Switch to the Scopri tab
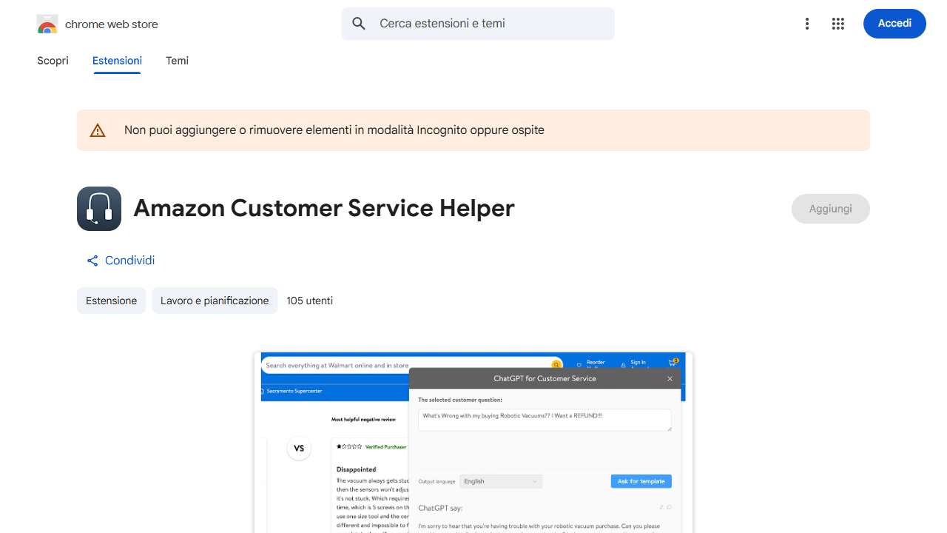 [x=53, y=61]
